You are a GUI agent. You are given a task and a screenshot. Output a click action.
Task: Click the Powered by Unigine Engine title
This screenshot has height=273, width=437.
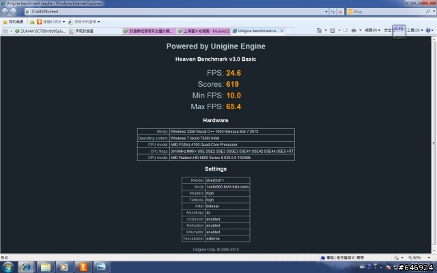coord(216,46)
